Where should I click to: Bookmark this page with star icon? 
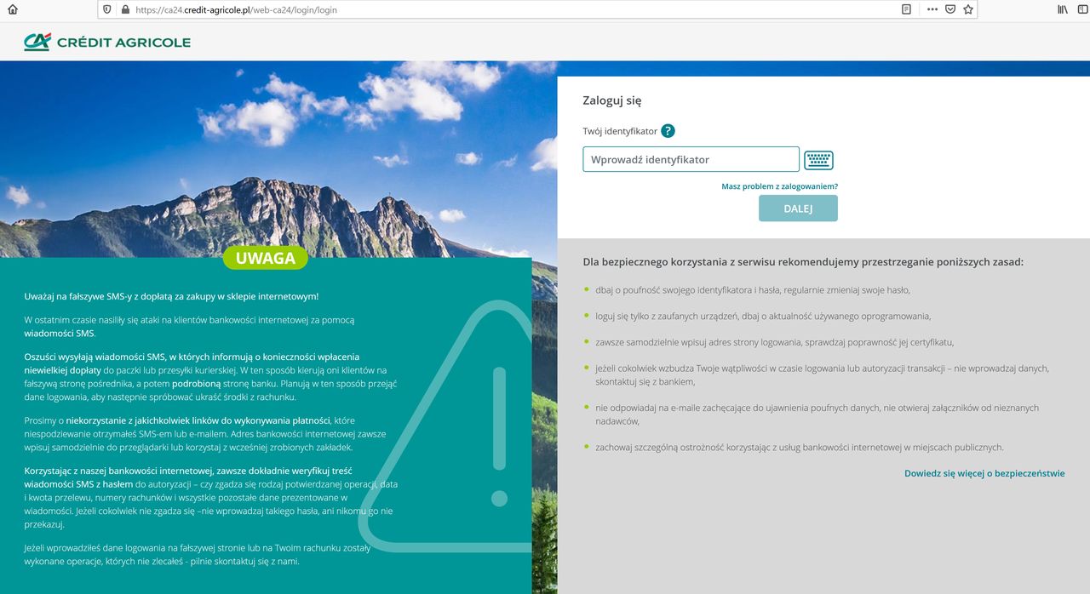pyautogui.click(x=968, y=9)
